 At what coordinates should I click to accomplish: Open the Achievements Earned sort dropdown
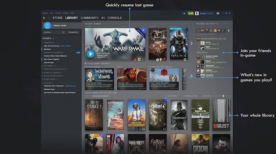[101, 96]
